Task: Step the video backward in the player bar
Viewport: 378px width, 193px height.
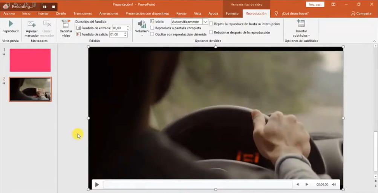Action: [x=298, y=184]
